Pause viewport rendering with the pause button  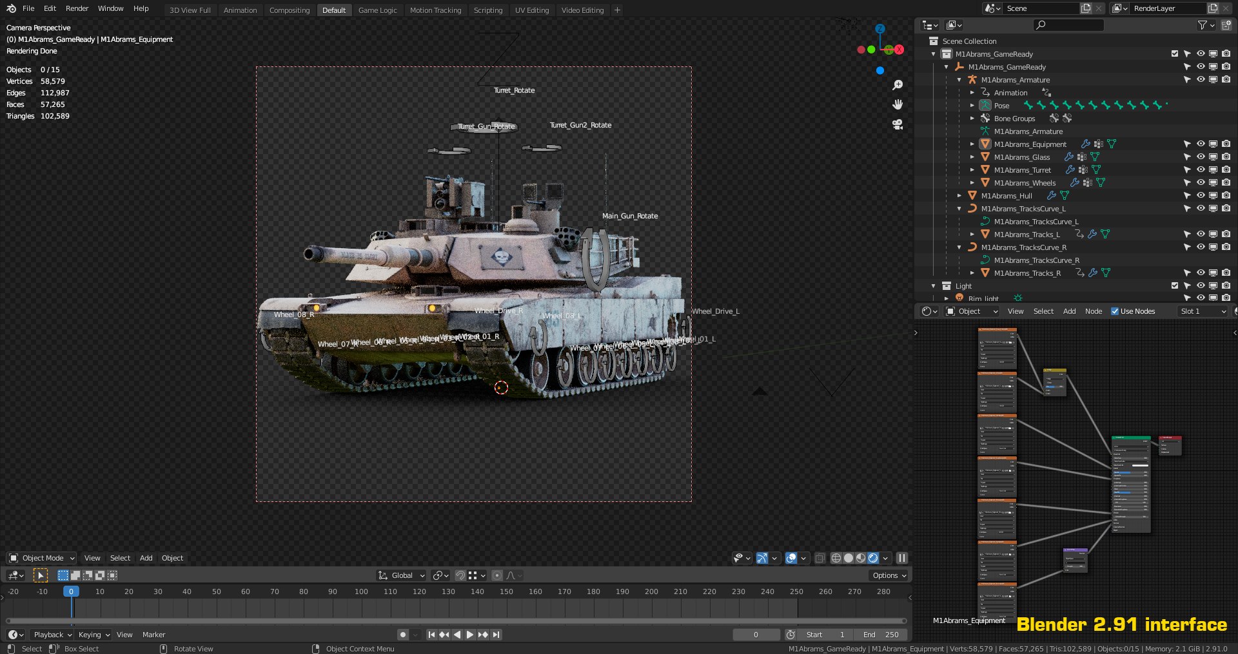point(902,558)
